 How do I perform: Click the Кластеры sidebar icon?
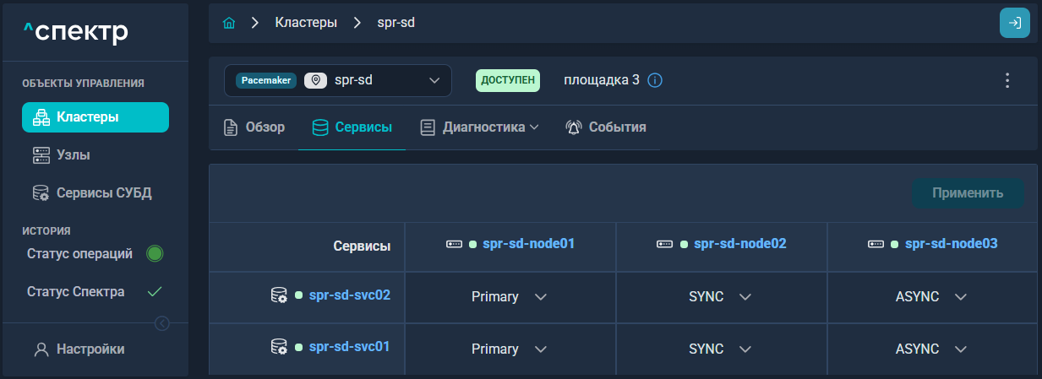pyautogui.click(x=41, y=118)
